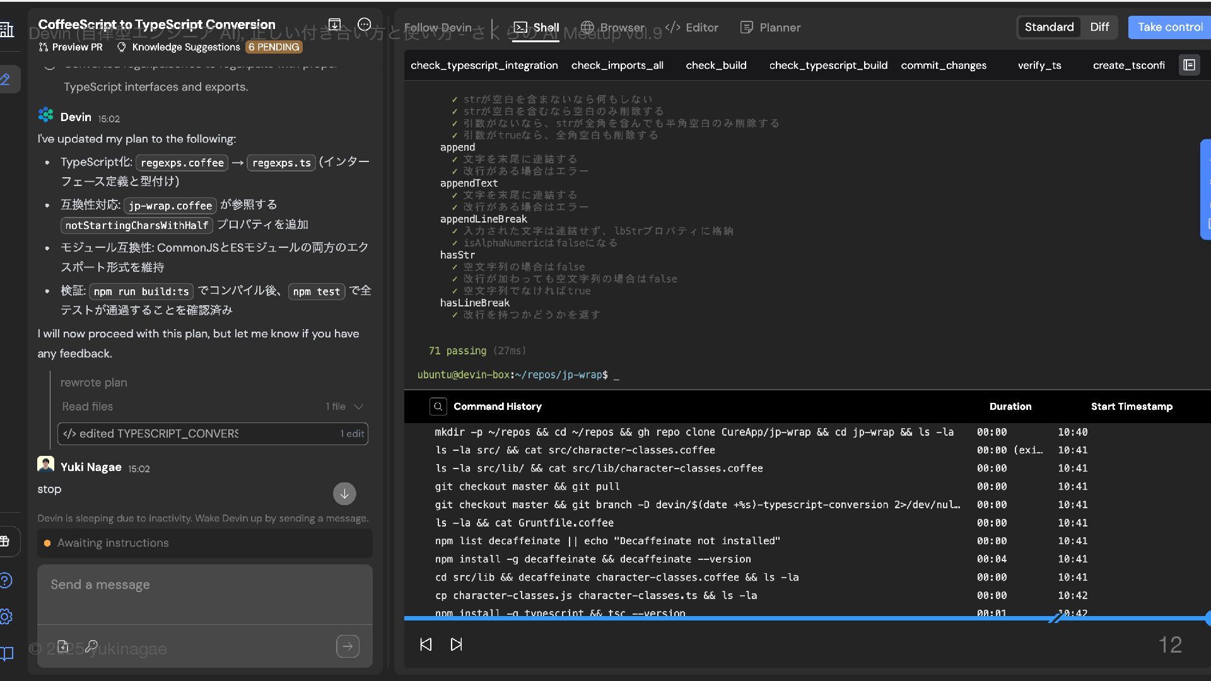The image size is (1211, 681).
Task: Click the Duration column header
Action: (1010, 407)
